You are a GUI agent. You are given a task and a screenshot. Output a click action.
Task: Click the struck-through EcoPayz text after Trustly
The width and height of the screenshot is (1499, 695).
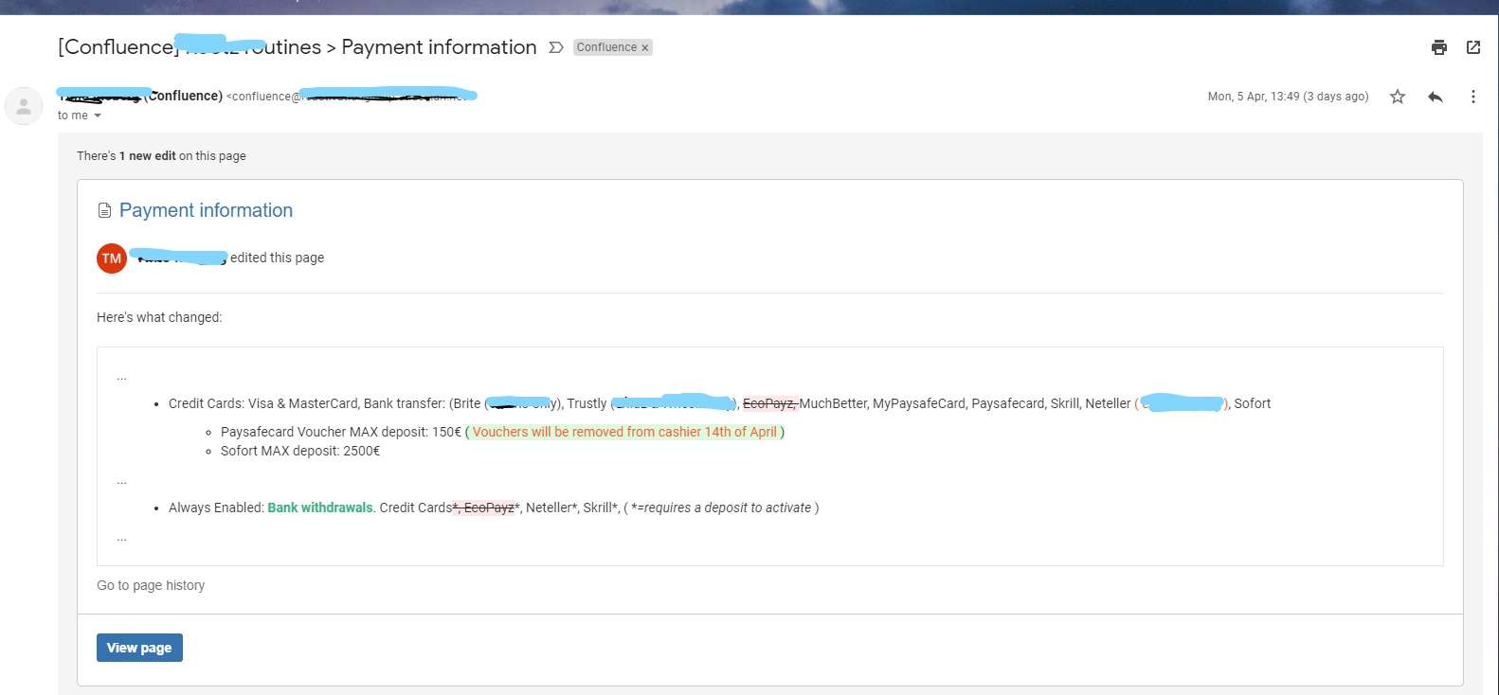769,403
